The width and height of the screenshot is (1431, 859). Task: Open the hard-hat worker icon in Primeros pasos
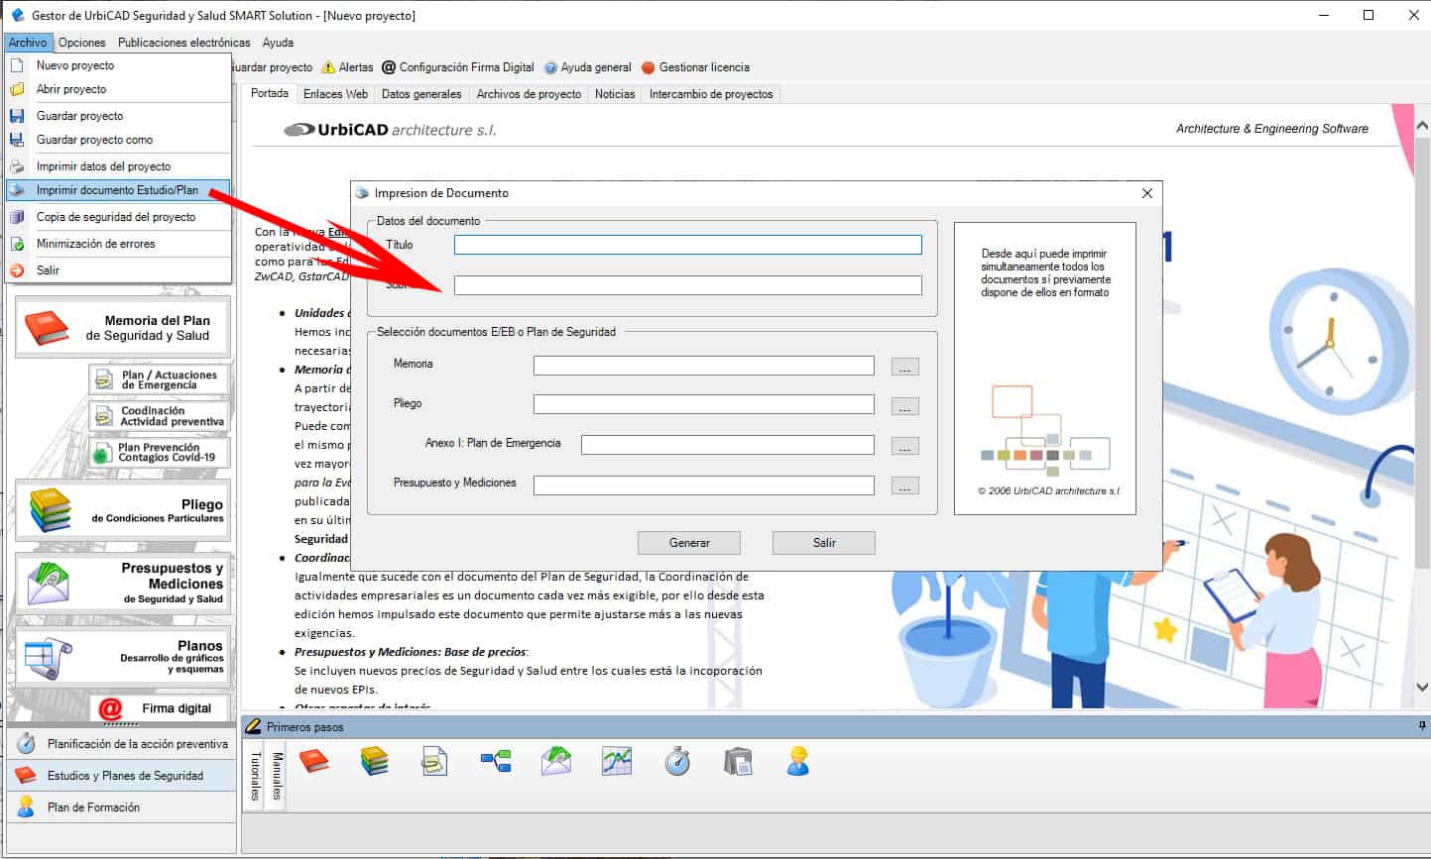[797, 761]
